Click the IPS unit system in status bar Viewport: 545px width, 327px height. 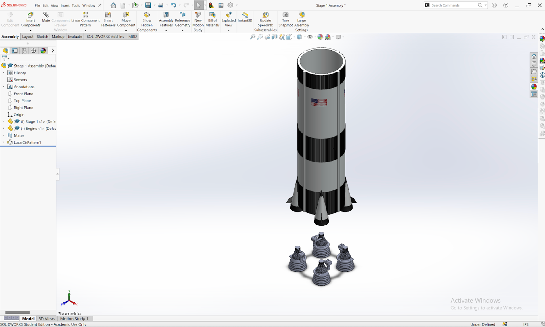526,324
